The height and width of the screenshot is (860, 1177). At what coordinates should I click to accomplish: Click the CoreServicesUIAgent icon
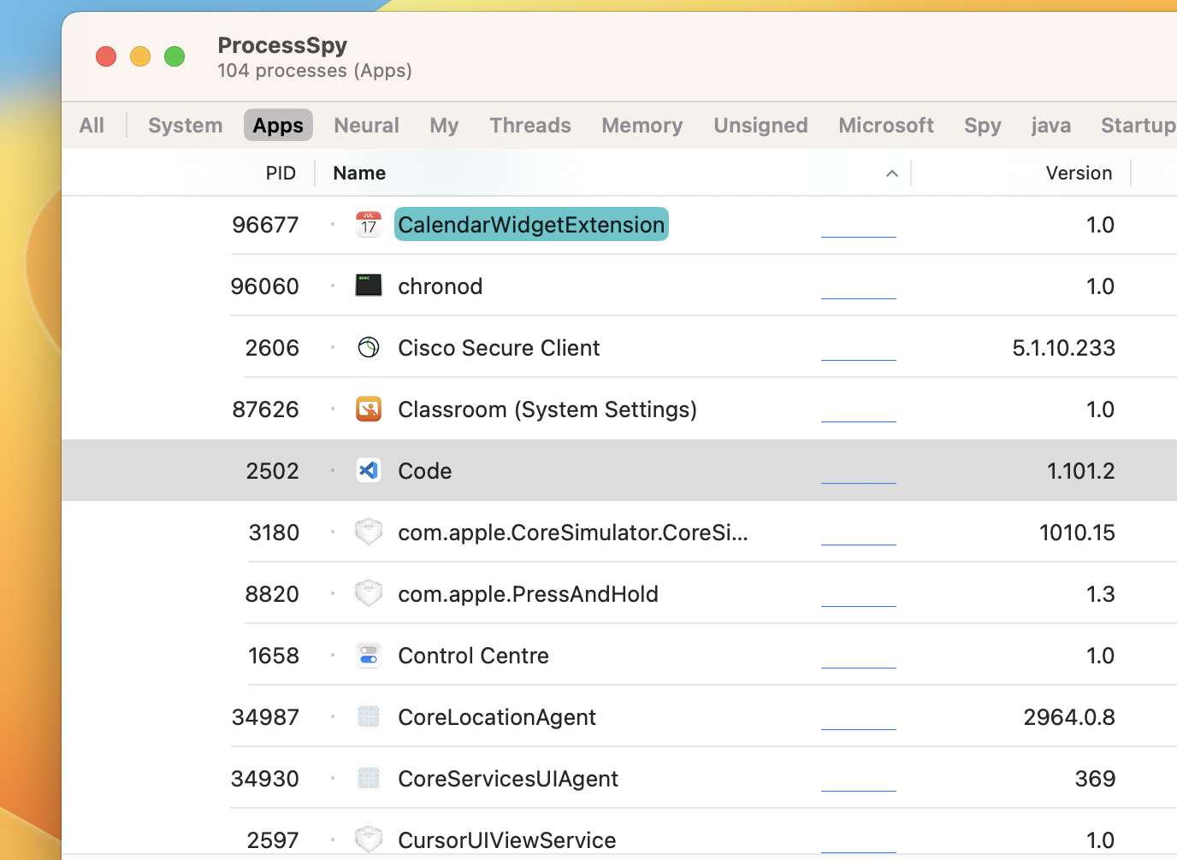(x=368, y=777)
